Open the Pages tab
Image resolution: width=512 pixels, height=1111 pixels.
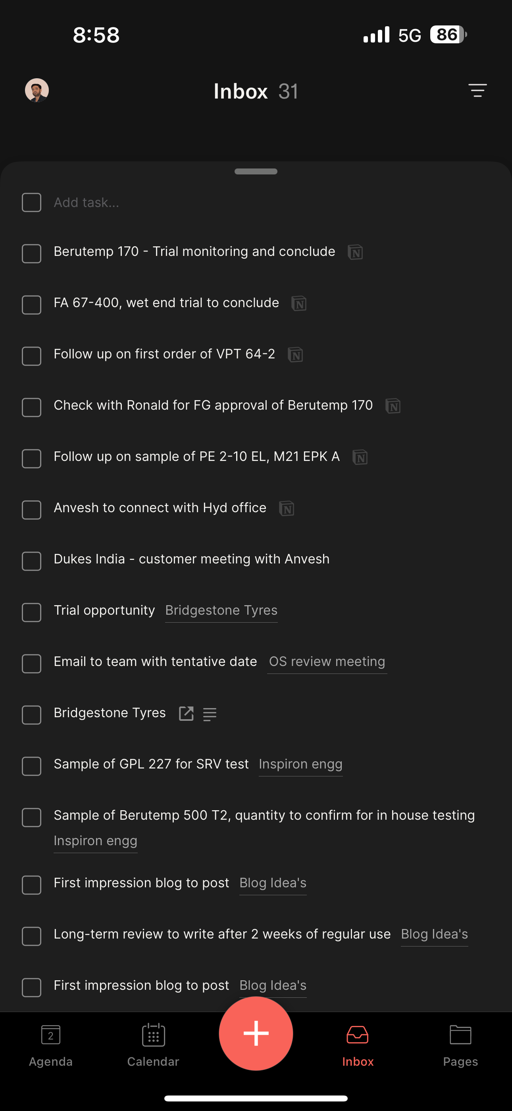(x=460, y=1045)
